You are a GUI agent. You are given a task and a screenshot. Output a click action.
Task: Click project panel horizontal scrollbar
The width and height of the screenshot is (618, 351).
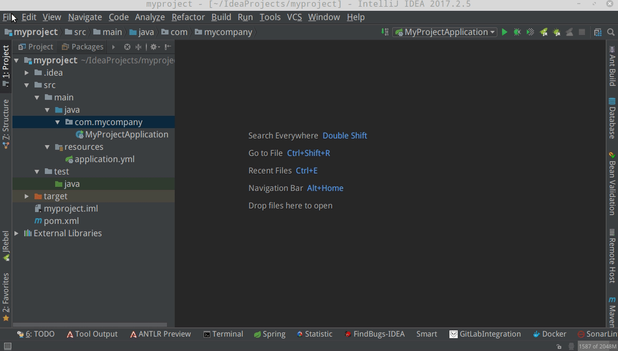(x=90, y=325)
